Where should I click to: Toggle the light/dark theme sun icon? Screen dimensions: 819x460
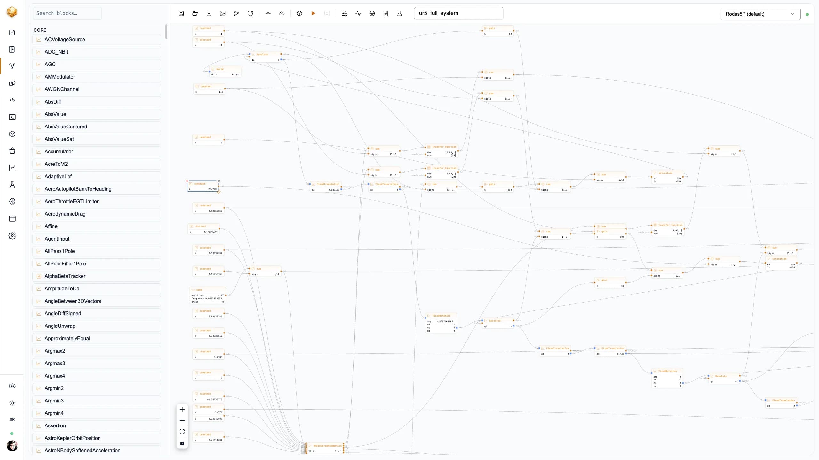point(12,403)
